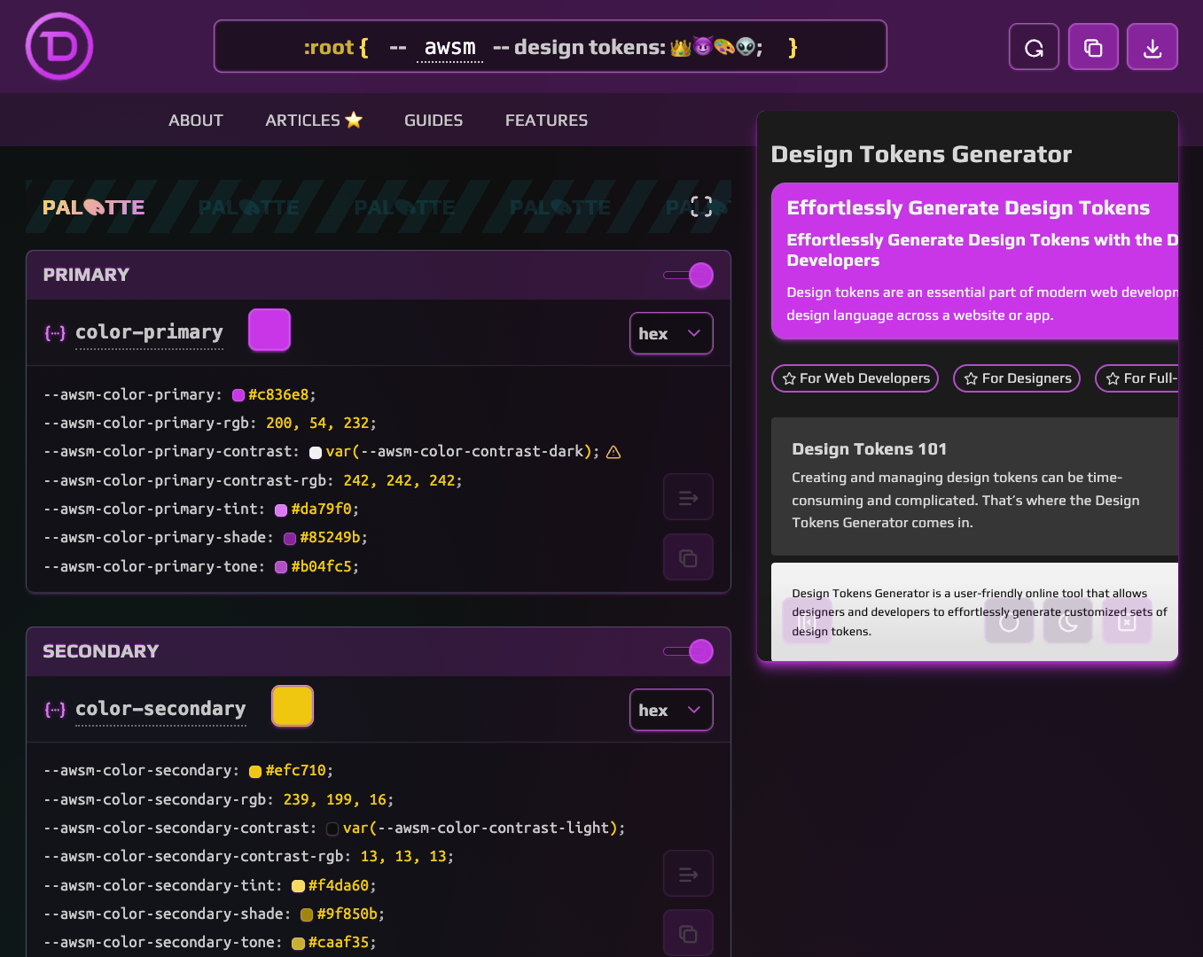
Task: Toggle the PRIMARY color section switch
Action: click(x=688, y=275)
